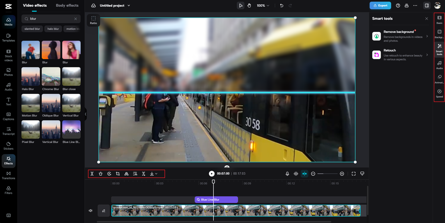Open the voiceover recording tool

tap(287, 174)
